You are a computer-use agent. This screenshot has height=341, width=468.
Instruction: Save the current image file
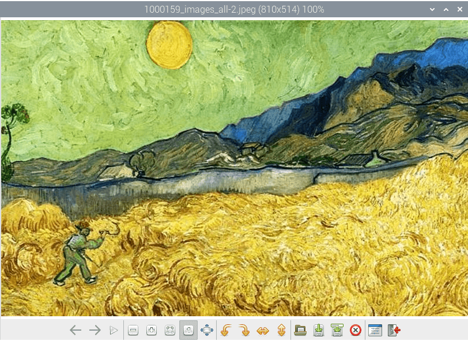(x=319, y=330)
